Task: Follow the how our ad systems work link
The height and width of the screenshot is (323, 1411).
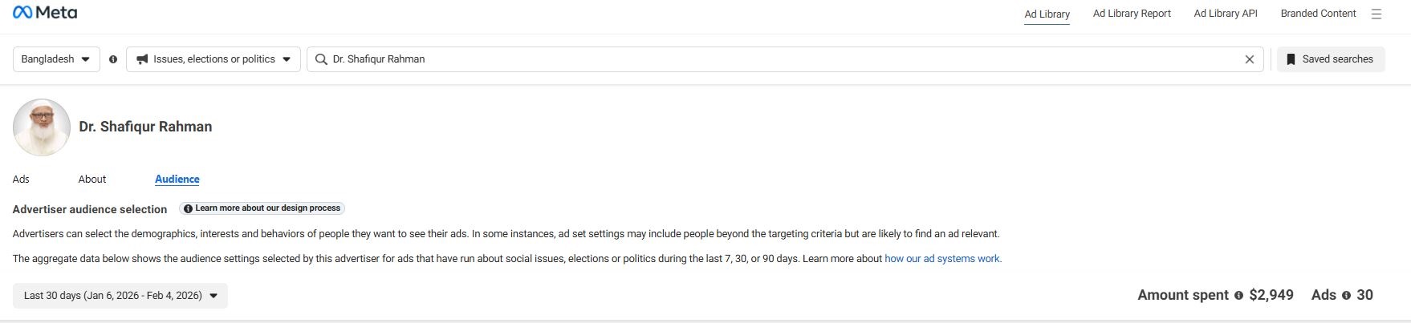Action: [943, 259]
